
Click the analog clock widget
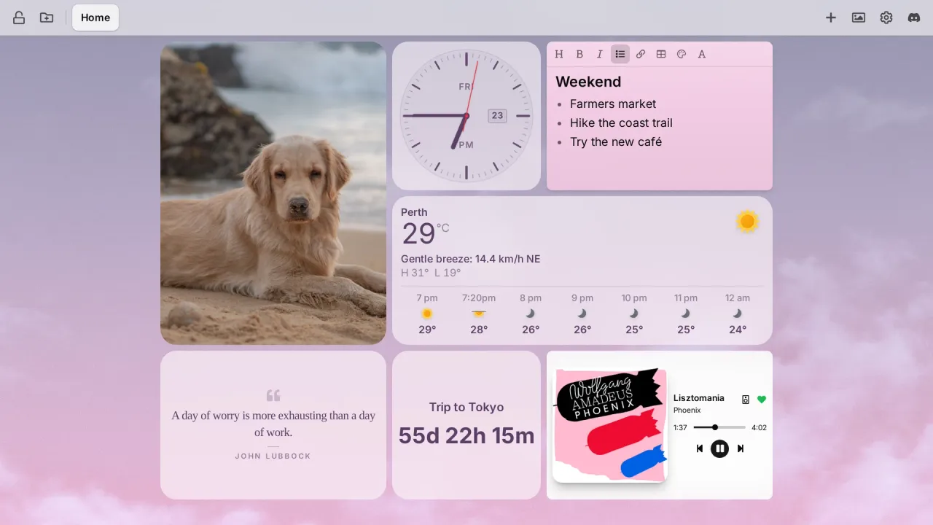pyautogui.click(x=466, y=116)
